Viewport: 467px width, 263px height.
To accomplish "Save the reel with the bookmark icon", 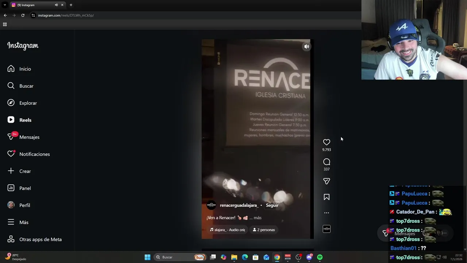I will [327, 197].
